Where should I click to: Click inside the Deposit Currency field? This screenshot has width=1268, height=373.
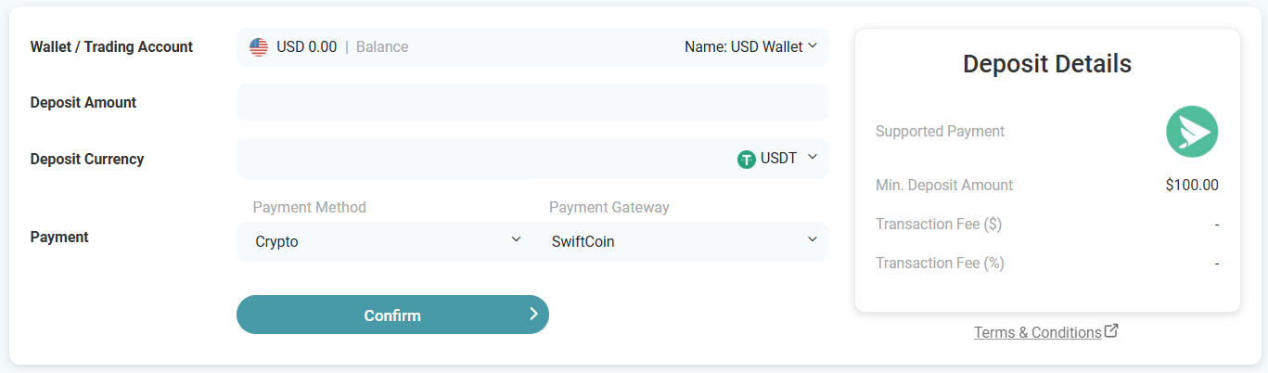point(482,159)
